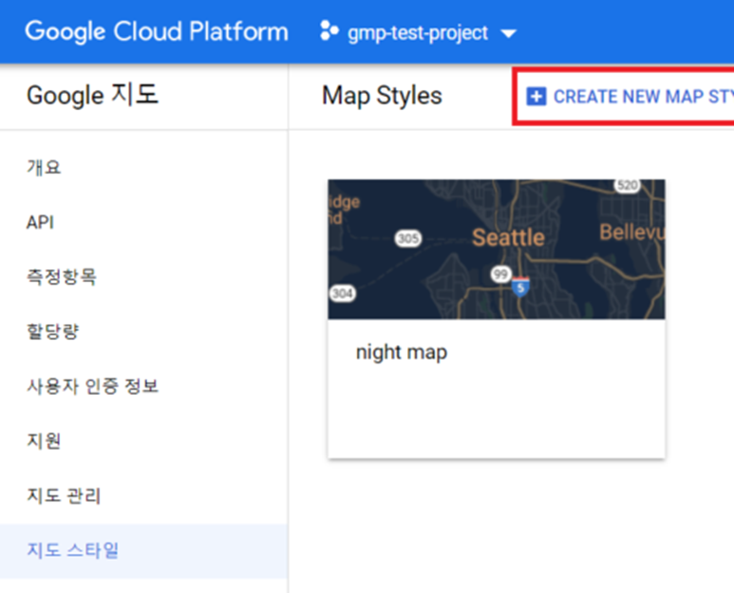Open the night map style card title
The height and width of the screenshot is (593, 734).
point(401,353)
